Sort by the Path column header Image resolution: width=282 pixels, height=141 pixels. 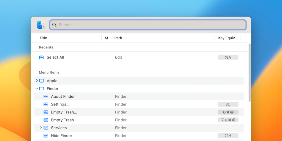click(x=118, y=38)
